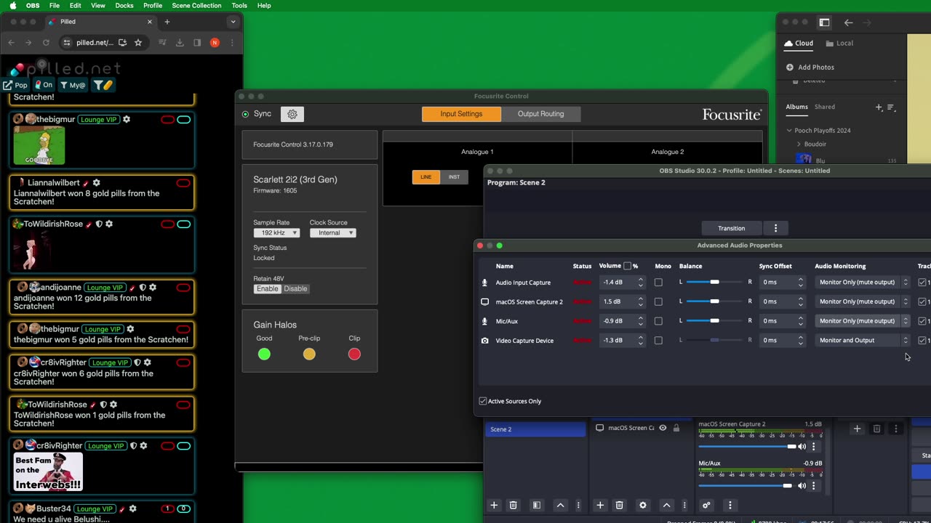931x523 pixels.
Task: Open a new Chrome tab
Action: [167, 22]
